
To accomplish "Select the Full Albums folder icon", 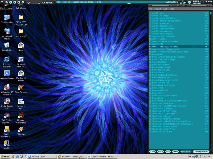I will [x=21, y=7].
